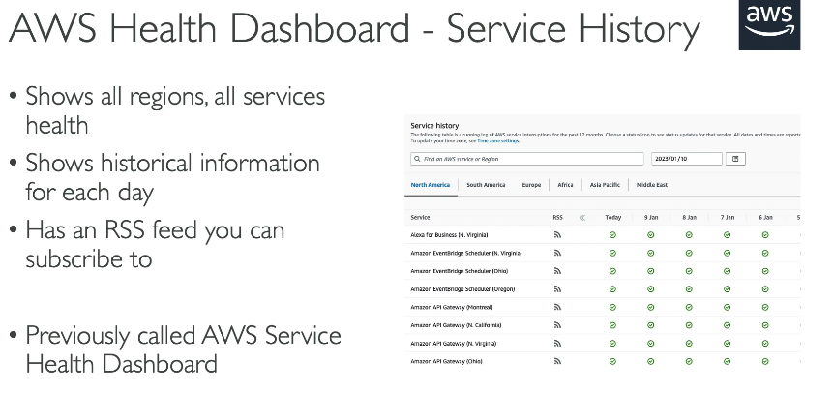Click the 8 Jan column header

(x=689, y=218)
